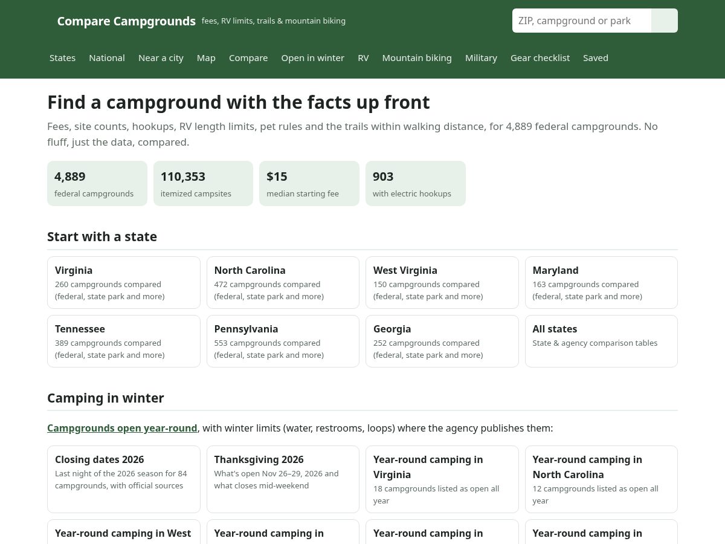Viewport: 725px width, 544px height.
Task: Open the Georgia state card
Action: pyautogui.click(x=442, y=341)
